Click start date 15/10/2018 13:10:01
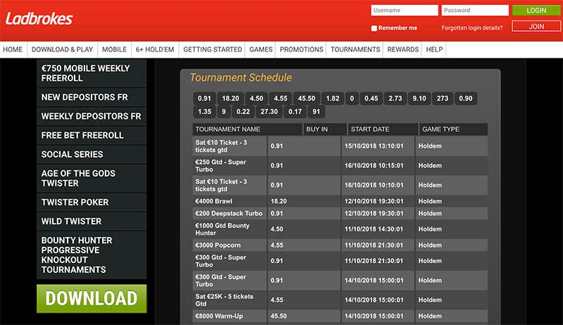The image size is (563, 325). pyautogui.click(x=374, y=146)
